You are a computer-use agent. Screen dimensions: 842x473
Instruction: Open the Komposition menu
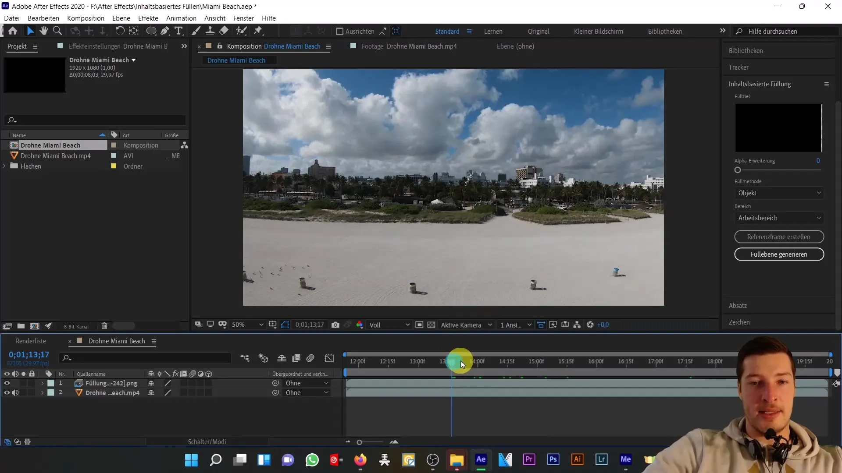tap(86, 18)
